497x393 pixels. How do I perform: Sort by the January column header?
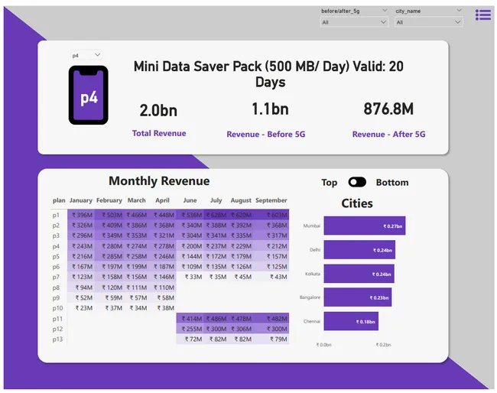coord(81,200)
